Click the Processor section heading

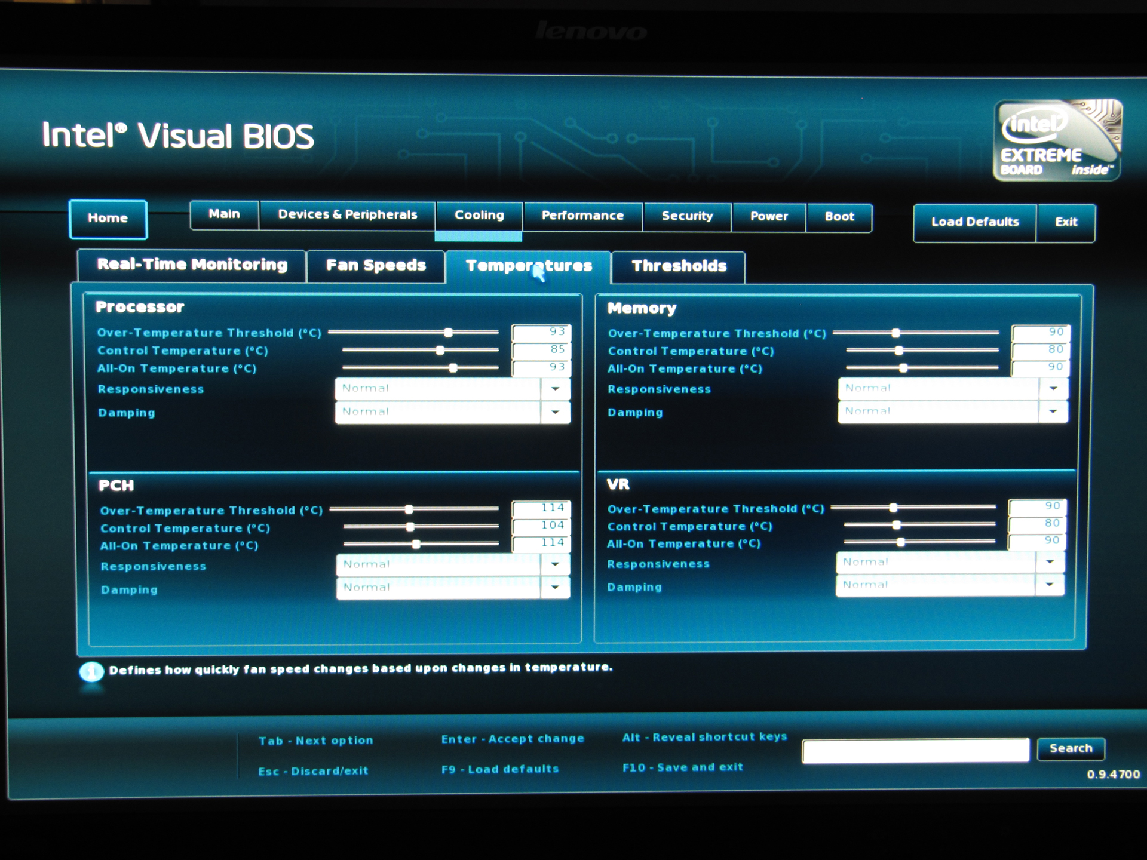140,307
